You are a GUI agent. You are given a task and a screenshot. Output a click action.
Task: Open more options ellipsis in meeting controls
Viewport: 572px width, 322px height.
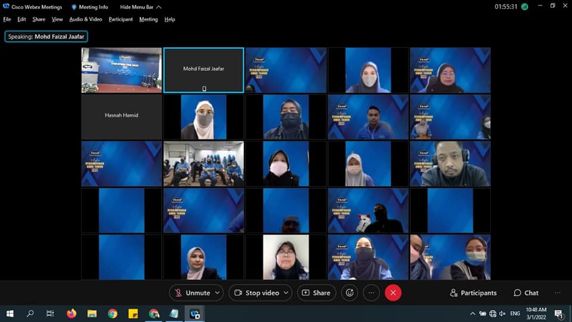pyautogui.click(x=371, y=293)
